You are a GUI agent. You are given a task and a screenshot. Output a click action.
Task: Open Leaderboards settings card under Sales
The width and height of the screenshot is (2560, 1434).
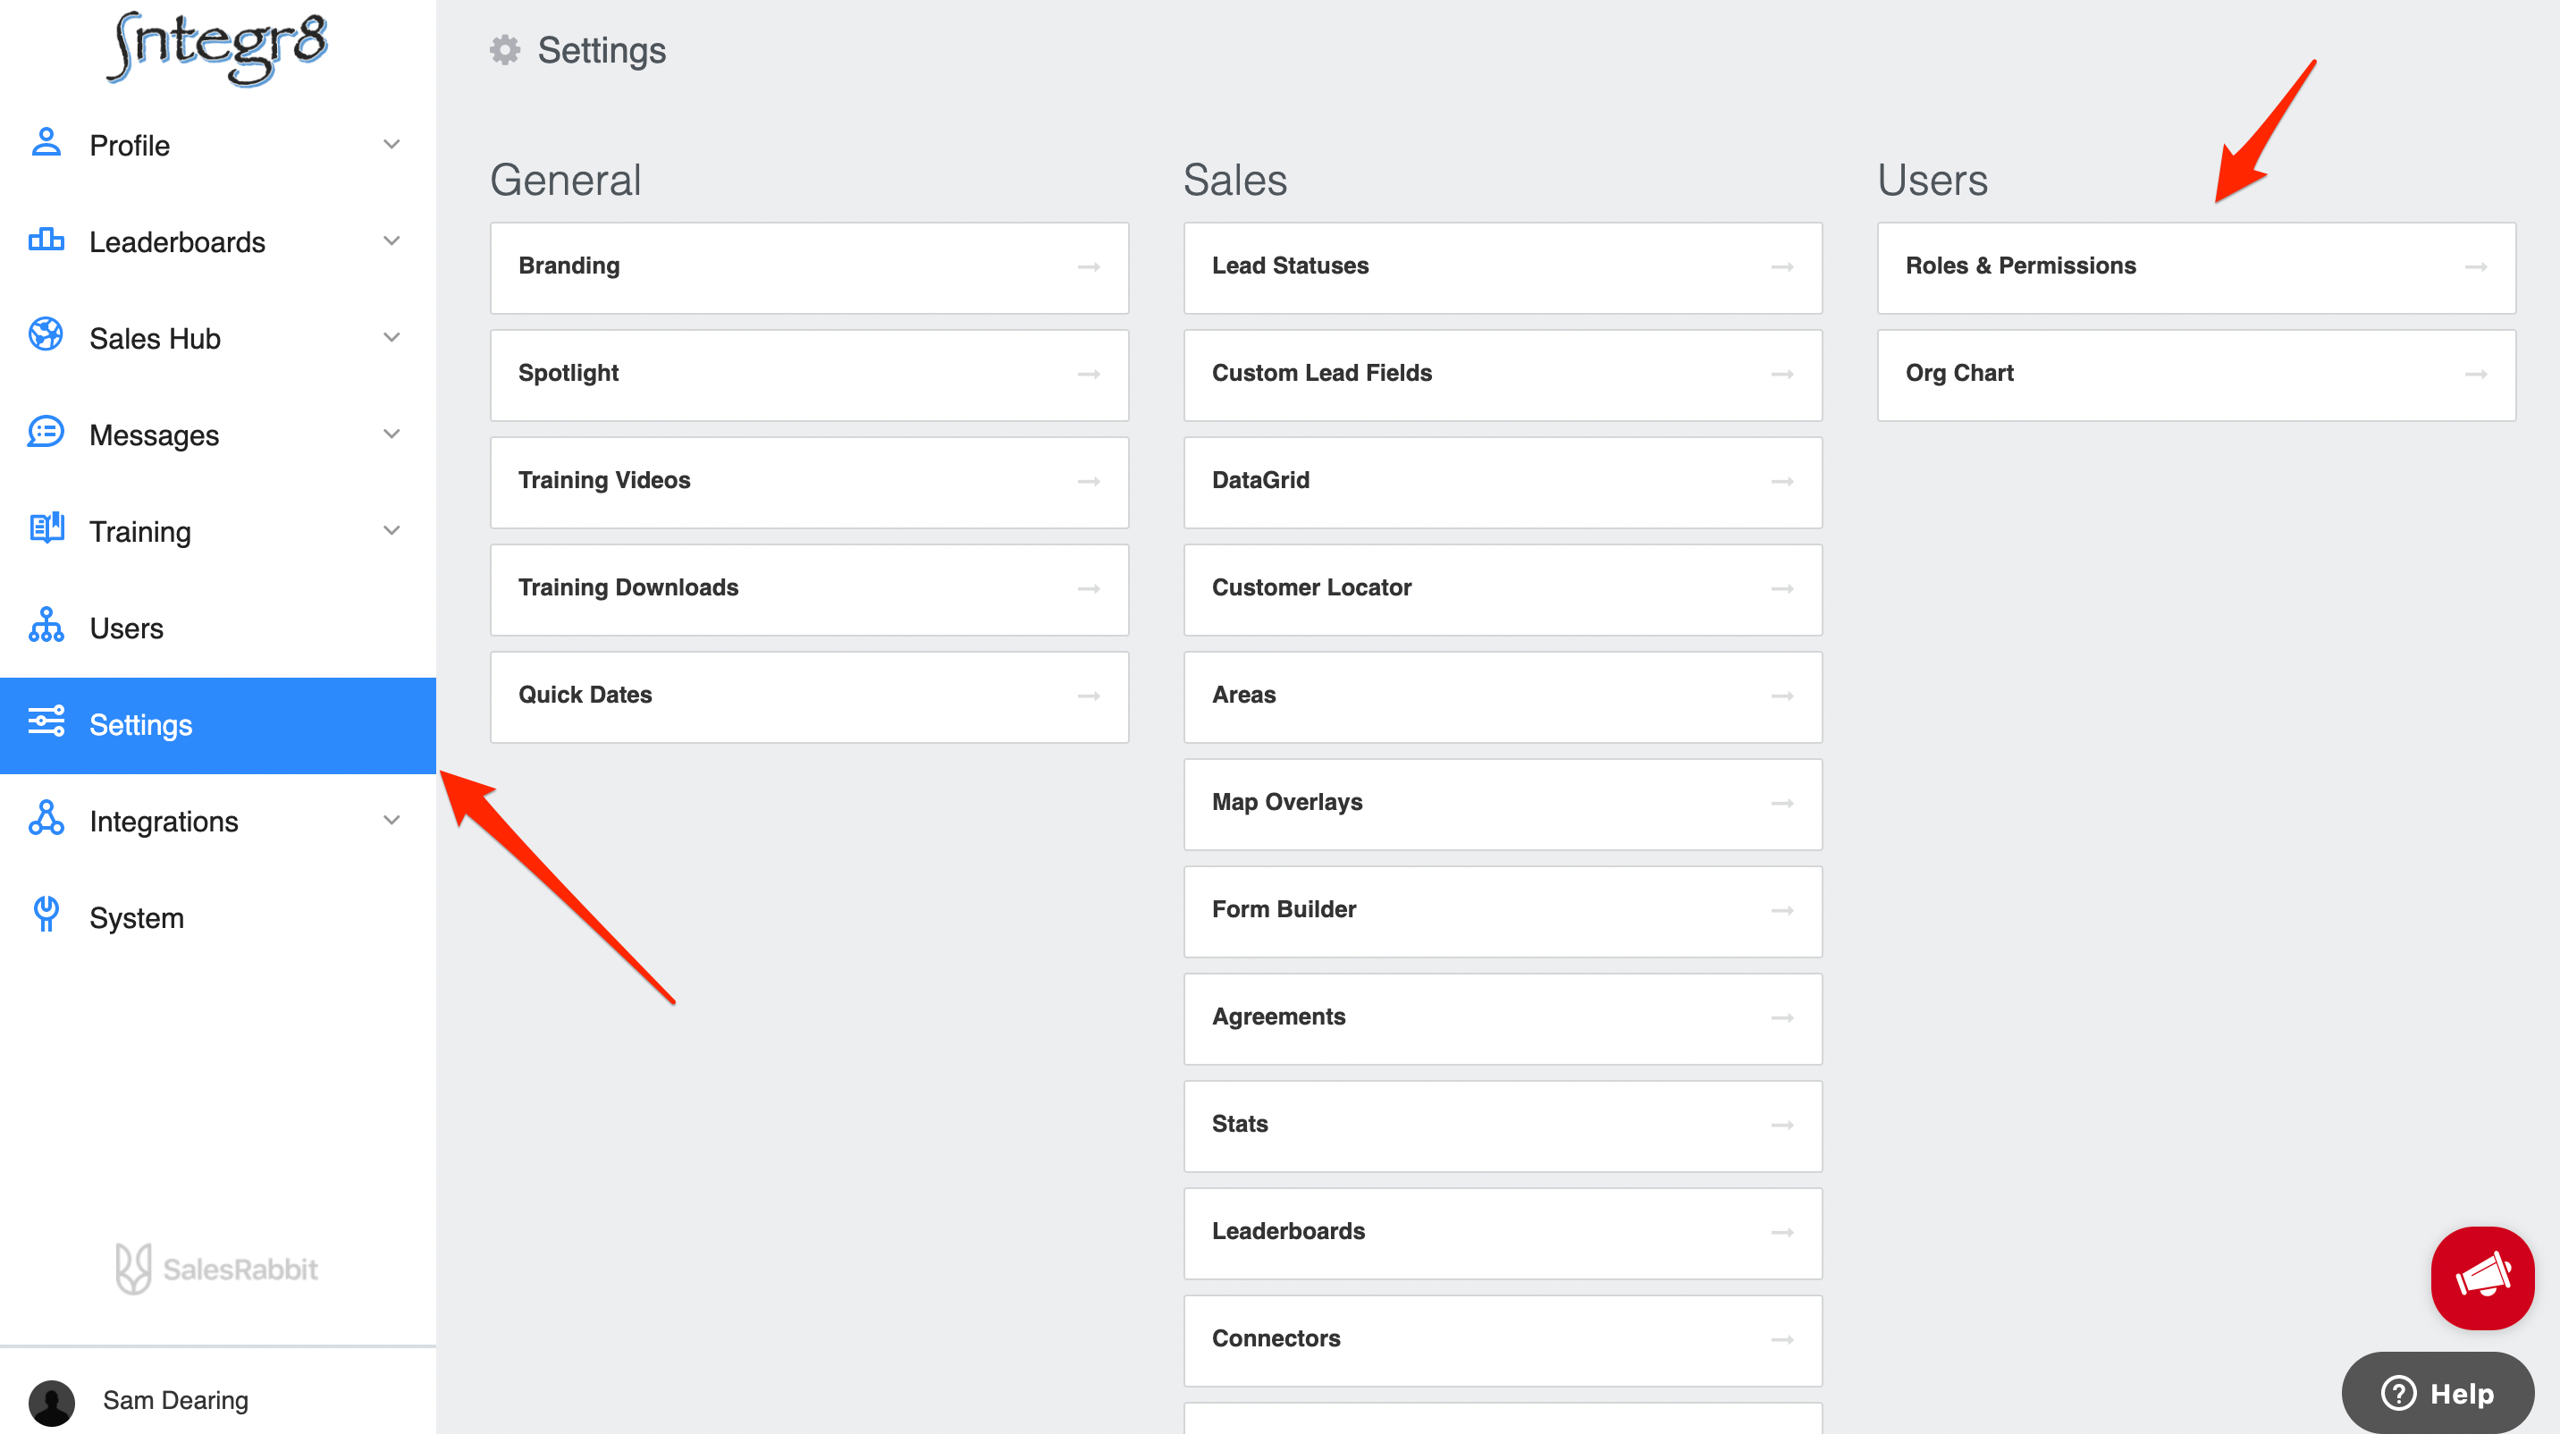(1503, 1233)
